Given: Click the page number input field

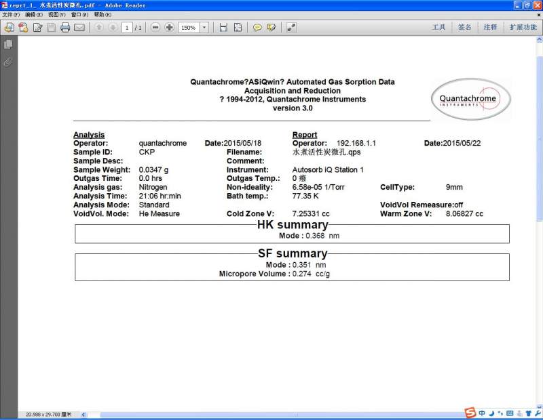Looking at the screenshot, I should (127, 28).
